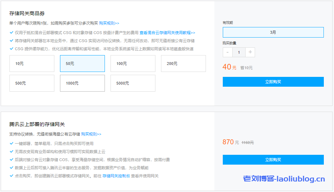Open 混合云存储网关使用教程 tutorial link
Image resolution: width=334 pixels, height=192 pixels.
point(171,33)
